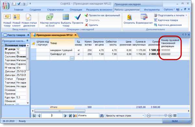195x127 pixels.
Task: Open quick access toolbar customization arrow
Action: [x=30, y=4]
